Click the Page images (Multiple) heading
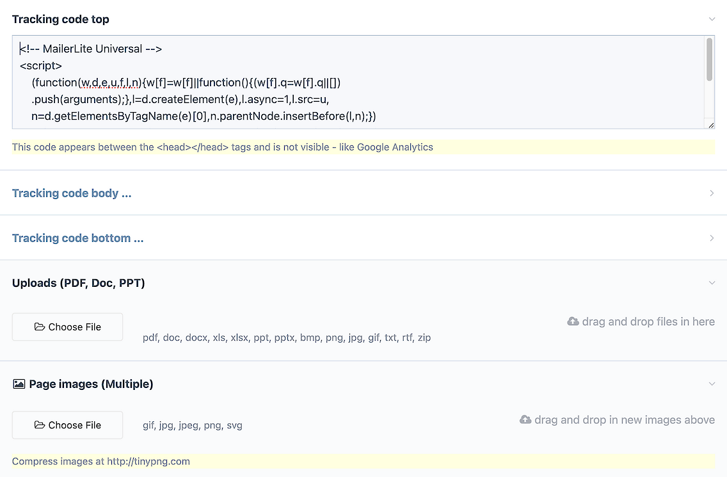Image resolution: width=727 pixels, height=477 pixels. point(91,384)
